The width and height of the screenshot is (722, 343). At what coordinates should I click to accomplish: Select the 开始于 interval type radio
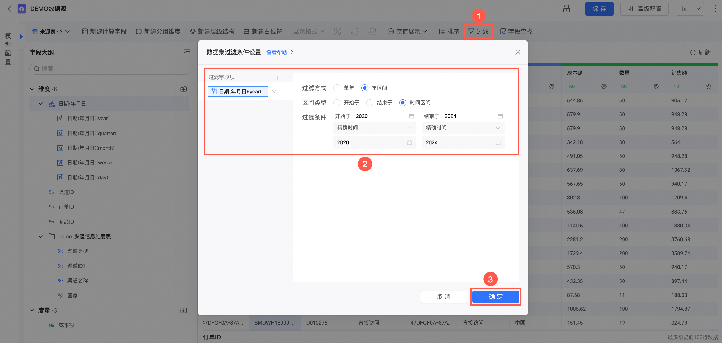pos(337,103)
